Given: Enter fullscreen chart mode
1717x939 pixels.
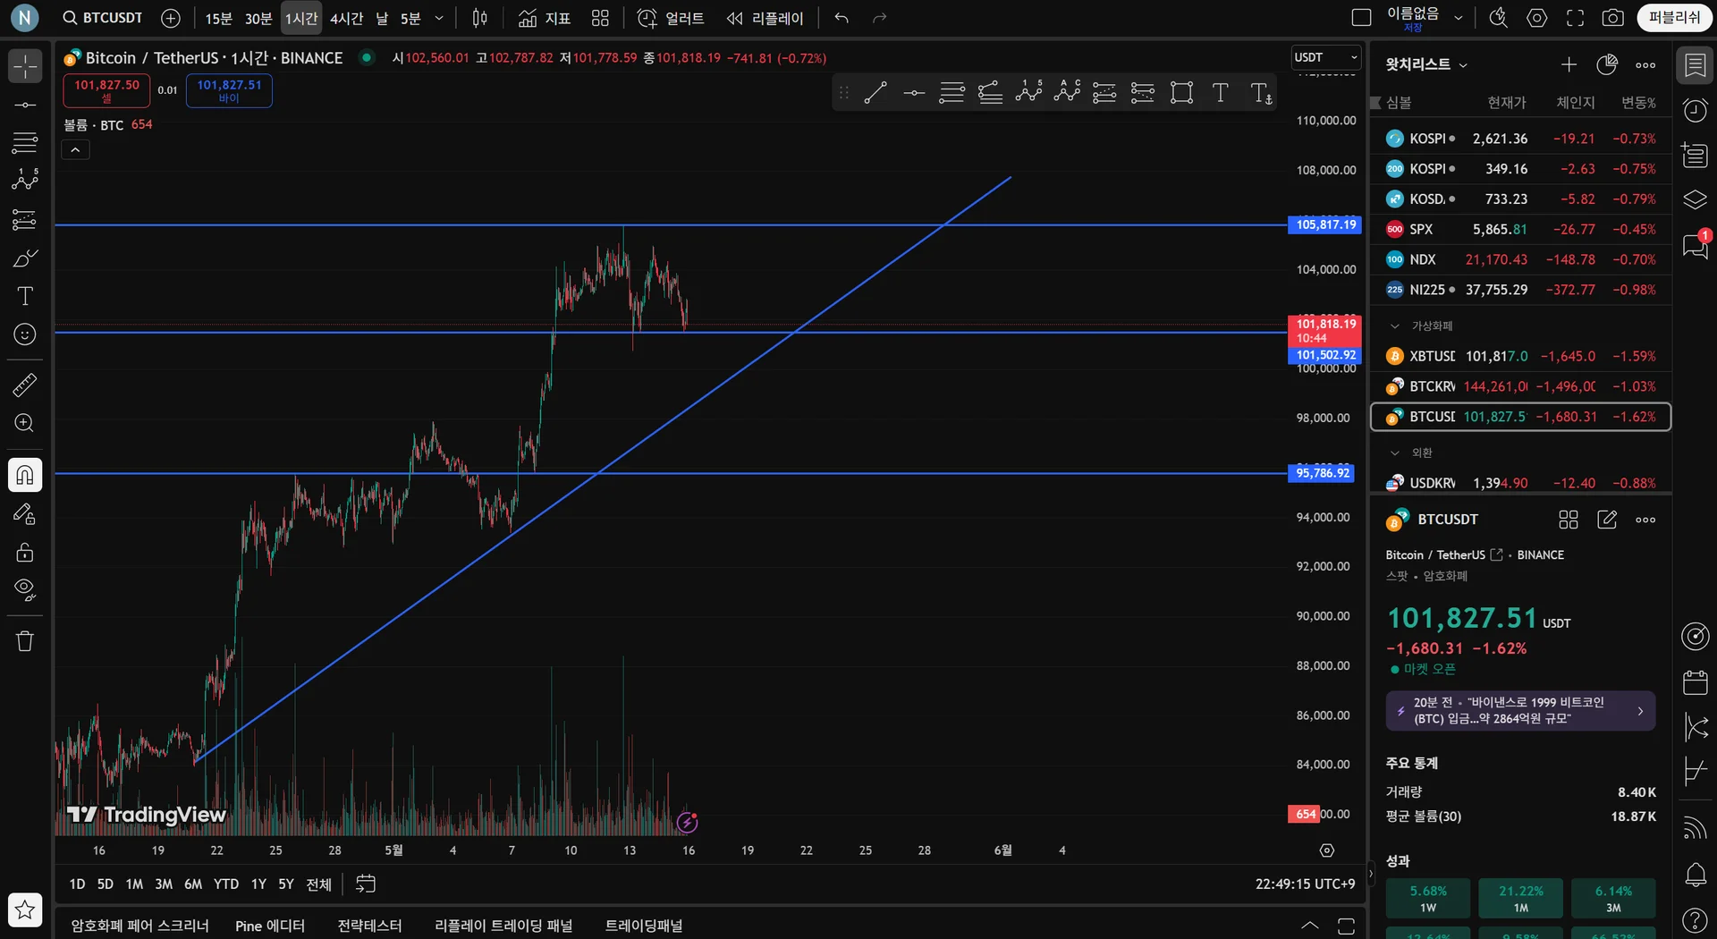Looking at the screenshot, I should click(1576, 18).
